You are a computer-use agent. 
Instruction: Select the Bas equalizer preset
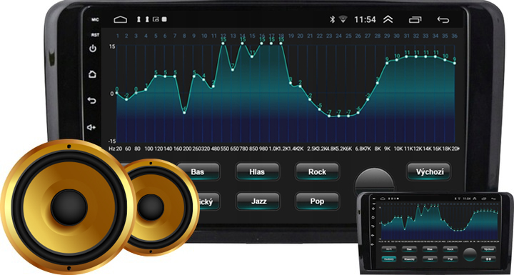pyautogui.click(x=198, y=171)
